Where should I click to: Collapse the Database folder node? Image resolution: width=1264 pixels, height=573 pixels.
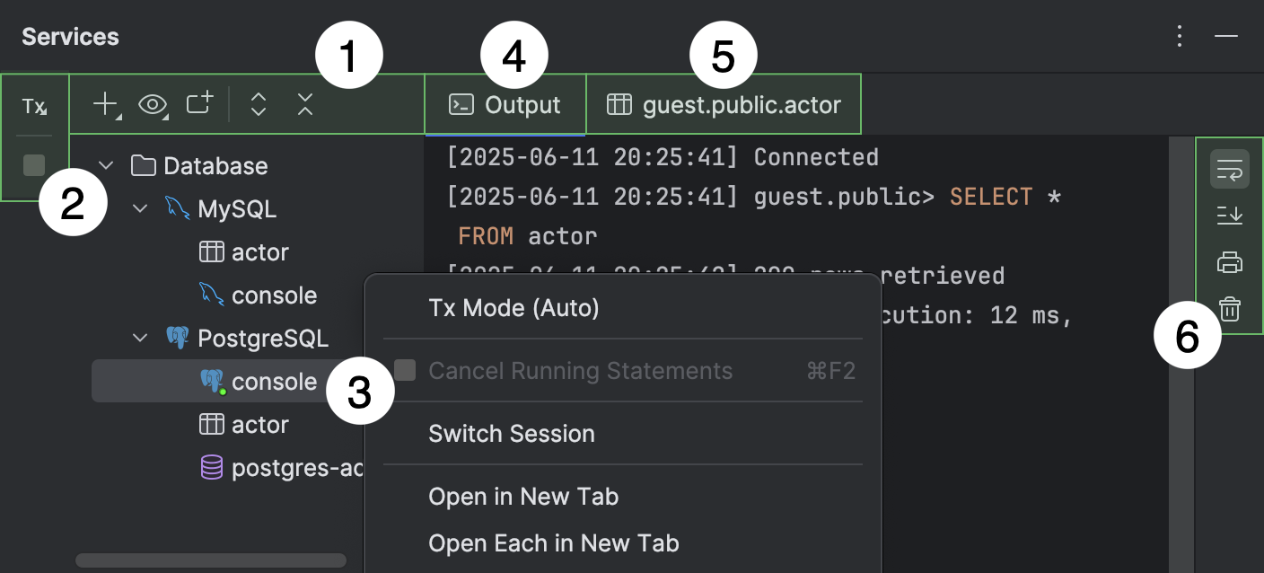pos(105,165)
